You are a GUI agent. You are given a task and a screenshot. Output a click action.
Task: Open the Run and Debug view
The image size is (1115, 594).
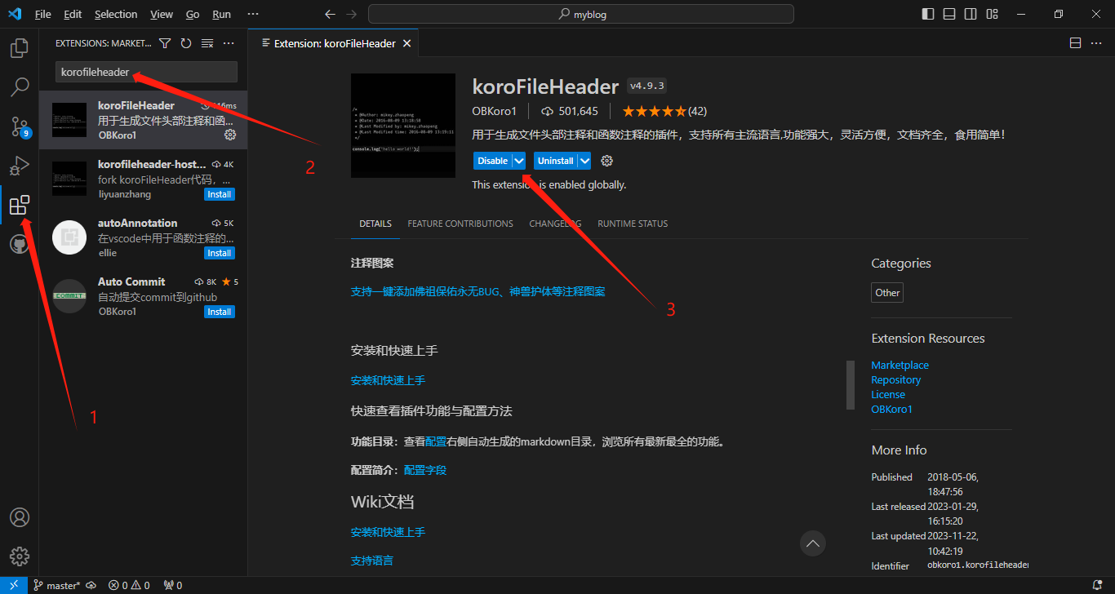coord(19,166)
